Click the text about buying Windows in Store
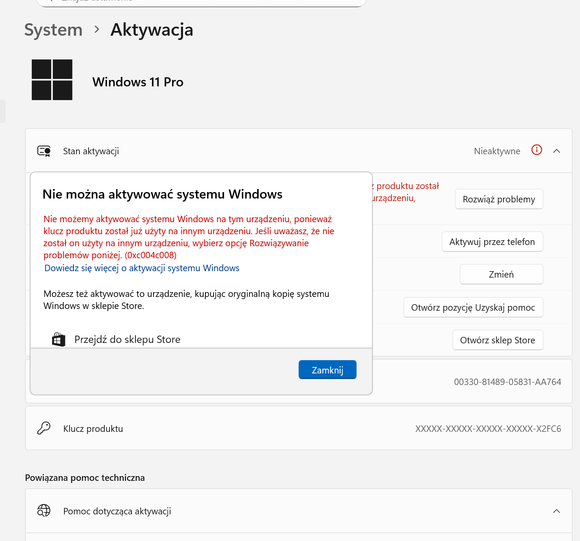The image size is (580, 541). (186, 300)
